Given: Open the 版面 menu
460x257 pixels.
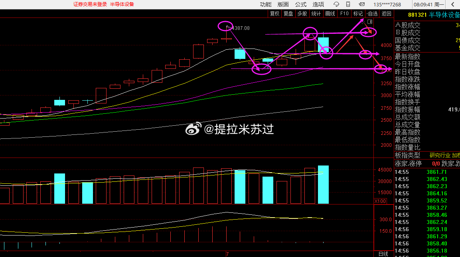Looking at the screenshot, I should pos(283,4).
